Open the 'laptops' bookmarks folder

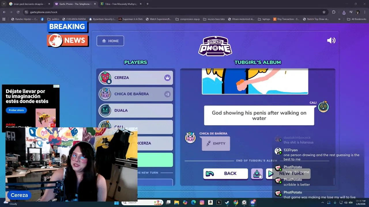[264, 19]
